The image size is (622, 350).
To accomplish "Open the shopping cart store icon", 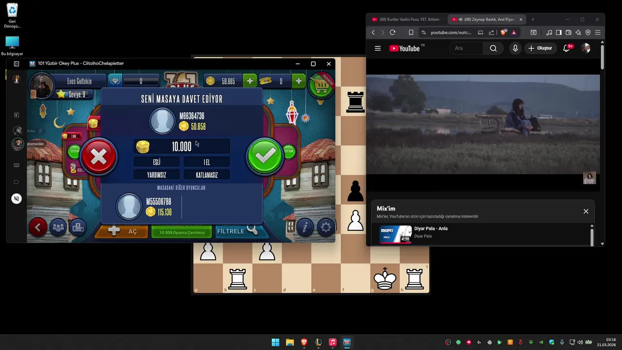I will click(x=321, y=85).
